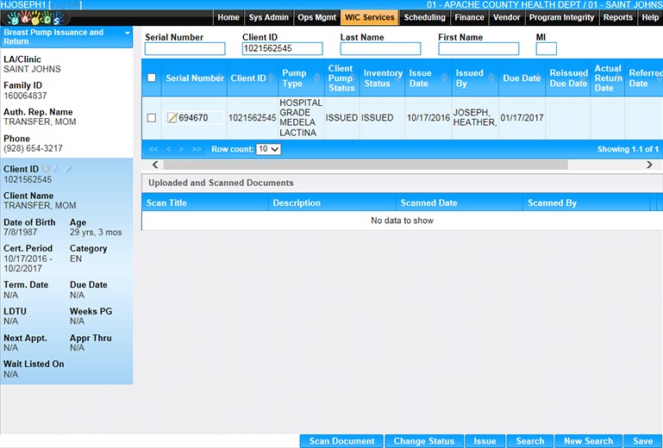The height and width of the screenshot is (448, 663).
Task: Click the Serial Number column sort icon
Action: pyautogui.click(x=221, y=78)
